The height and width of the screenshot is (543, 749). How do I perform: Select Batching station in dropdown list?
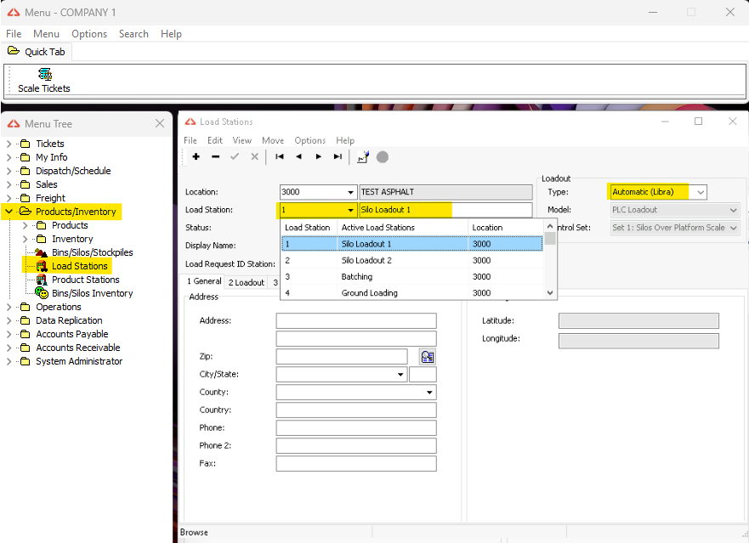coord(411,276)
